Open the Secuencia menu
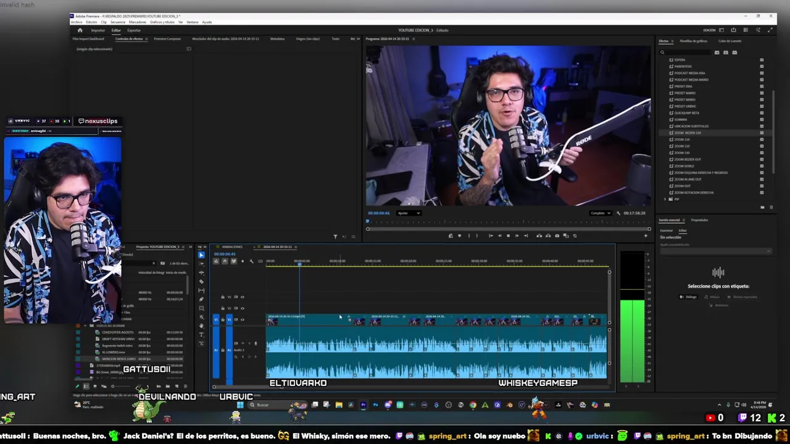The width and height of the screenshot is (790, 444). coord(117,22)
